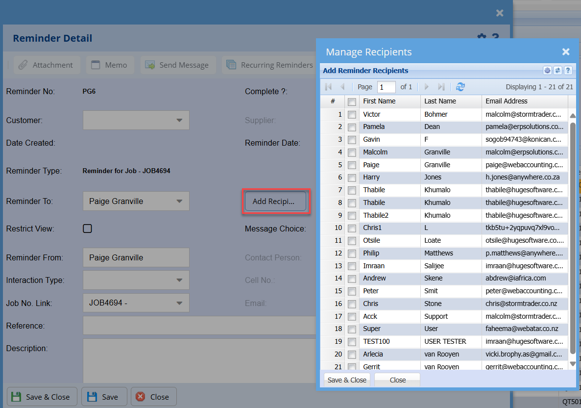This screenshot has height=408, width=581.
Task: Jump to first page arrow icon
Action: click(x=328, y=87)
